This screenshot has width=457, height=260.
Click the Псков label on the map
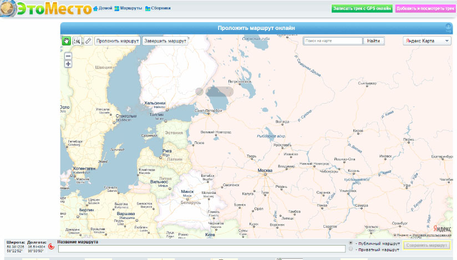(199, 143)
